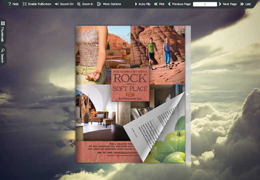The height and width of the screenshot is (180, 260).
Task: Click the Enable FullScreen icon
Action: point(24,4)
